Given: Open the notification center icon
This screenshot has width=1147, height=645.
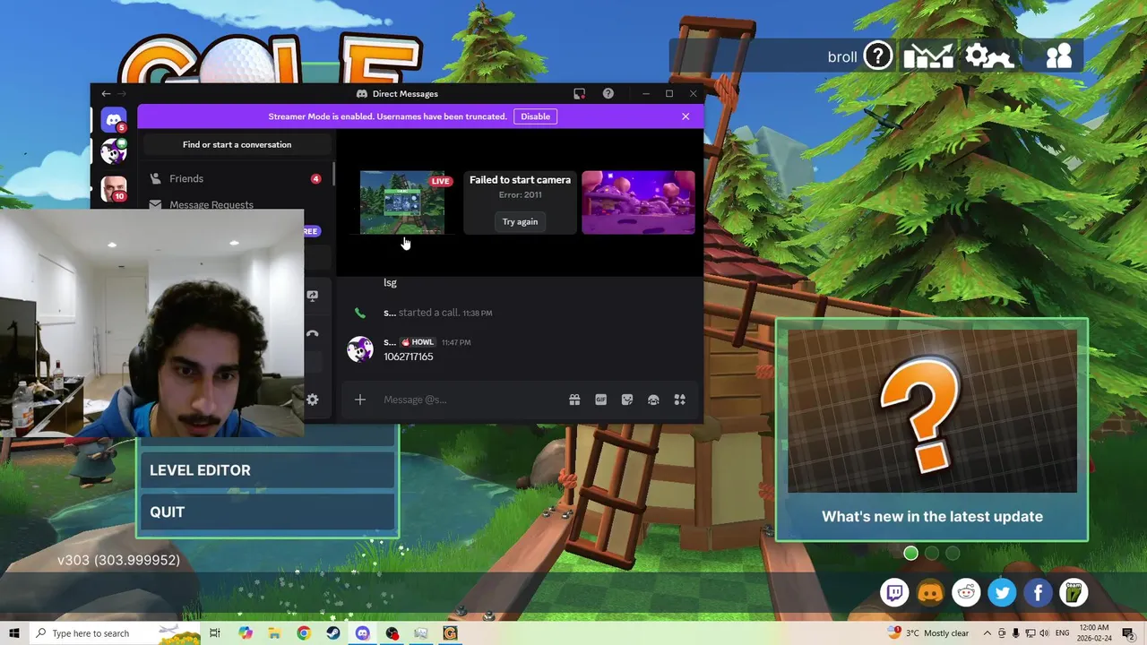Looking at the screenshot, I should point(1127,633).
